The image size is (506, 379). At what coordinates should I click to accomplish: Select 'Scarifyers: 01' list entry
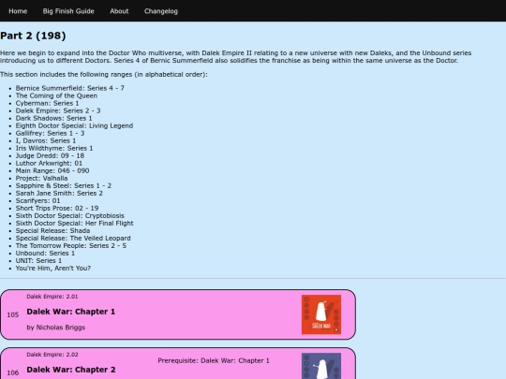coord(37,201)
